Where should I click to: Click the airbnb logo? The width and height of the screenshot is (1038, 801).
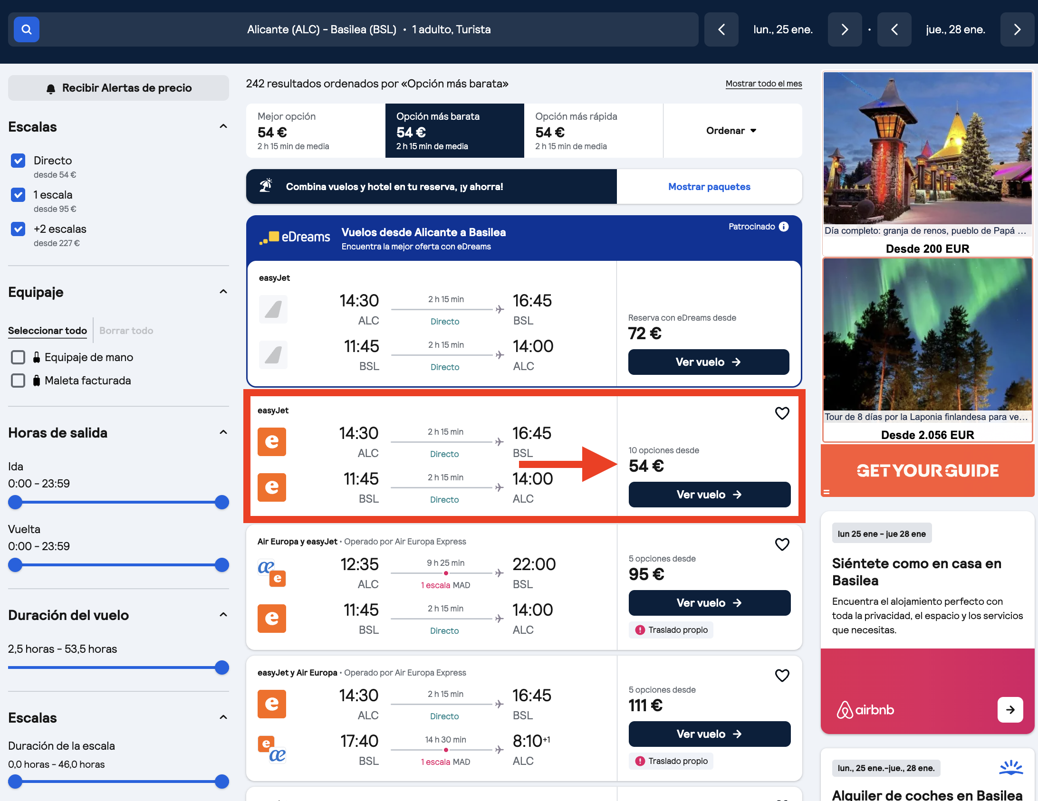865,710
